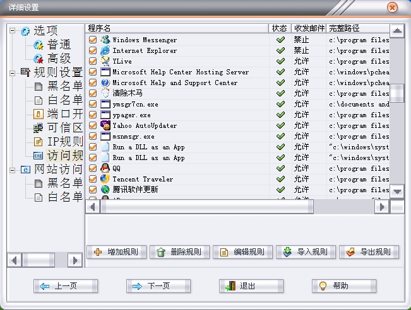Screen dimensions: 411x310
Task: Click the Microsoft Help Center Hosting Server icon
Action: [x=105, y=72]
